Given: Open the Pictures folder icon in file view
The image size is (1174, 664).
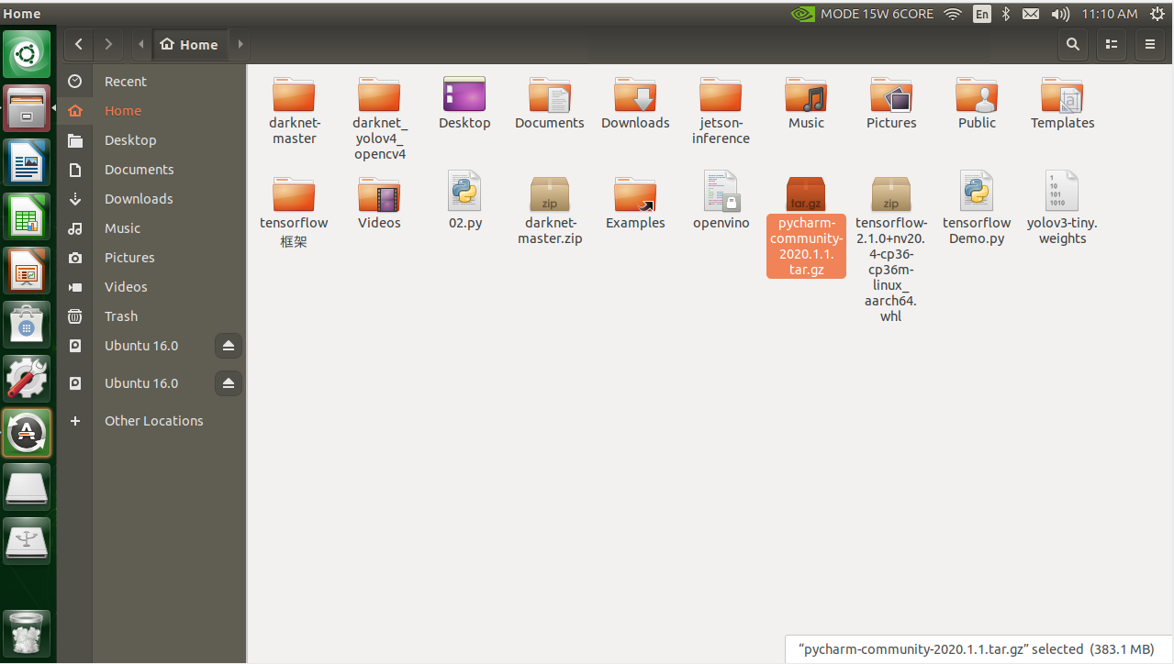Looking at the screenshot, I should point(891,95).
